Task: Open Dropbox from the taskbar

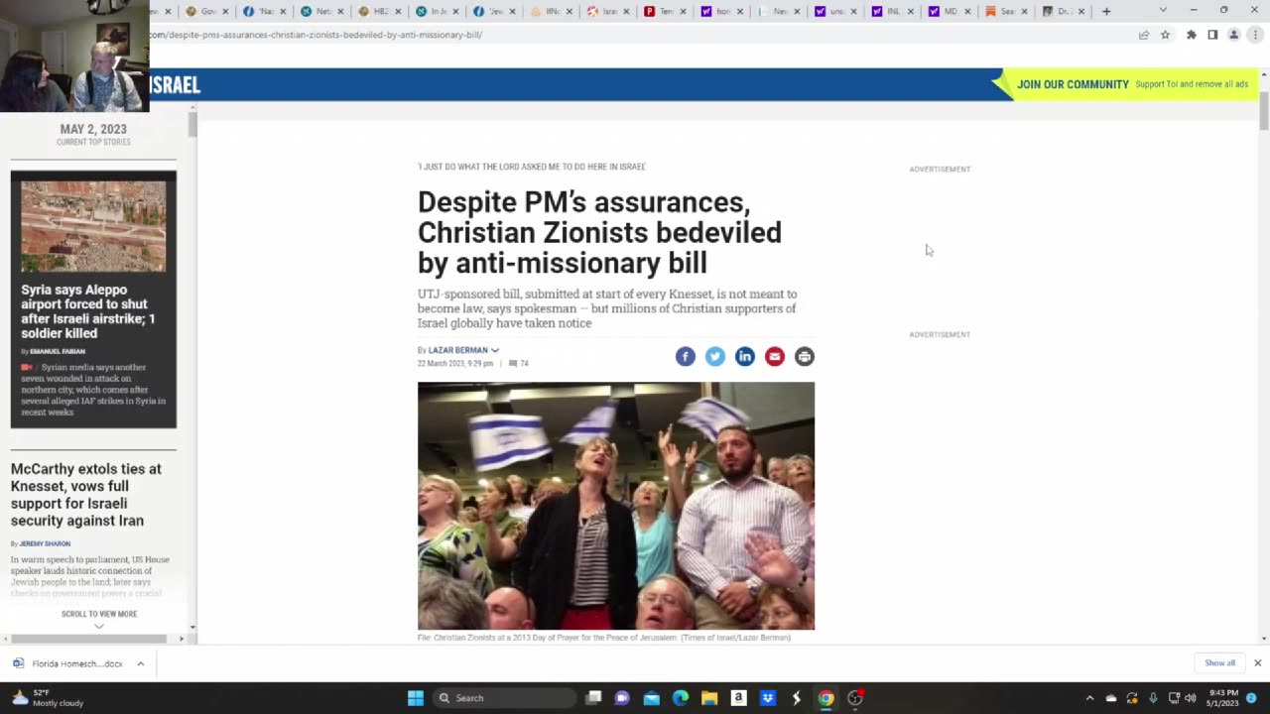Action: pyautogui.click(x=767, y=698)
